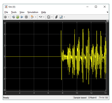Click the Highlight Simulink Block icon
Screen dimensions: 112x103
click(x=32, y=17)
